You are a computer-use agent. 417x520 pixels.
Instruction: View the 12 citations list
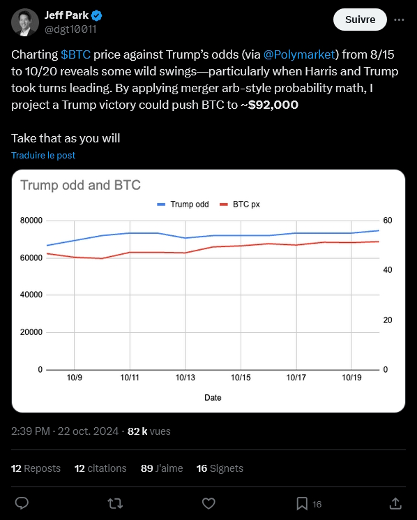pyautogui.click(x=100, y=468)
